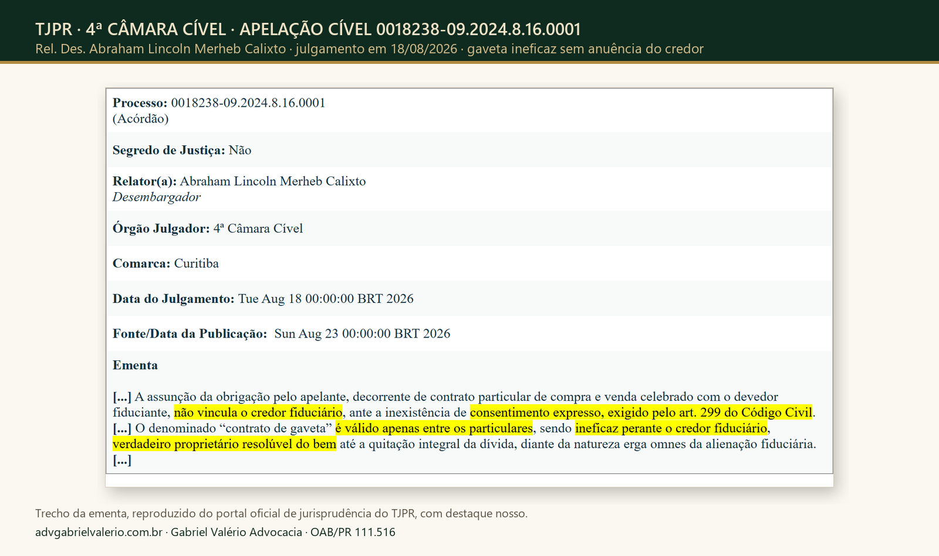Click the 'Segredo de Justiça: Não' row

[x=469, y=150]
